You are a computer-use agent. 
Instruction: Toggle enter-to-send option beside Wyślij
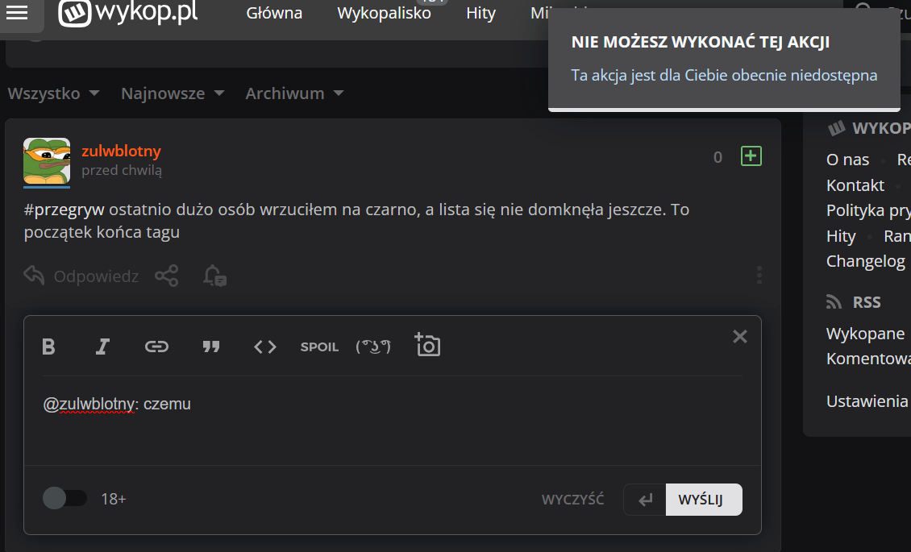coord(645,500)
